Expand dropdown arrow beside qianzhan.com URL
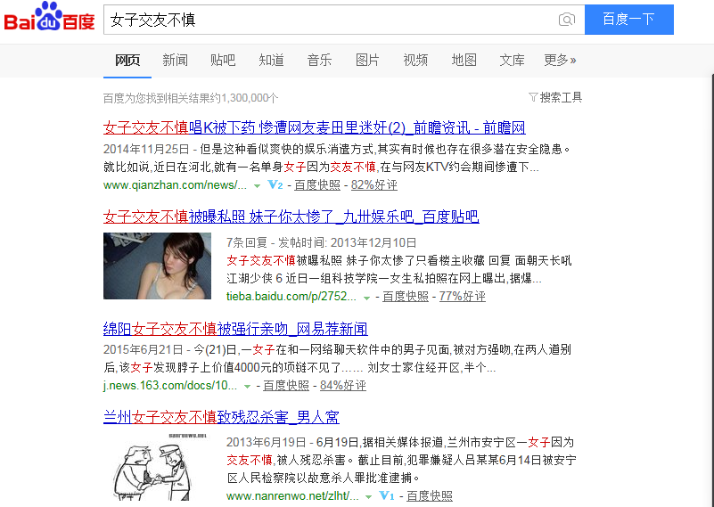The height and width of the screenshot is (507, 714). click(x=257, y=185)
